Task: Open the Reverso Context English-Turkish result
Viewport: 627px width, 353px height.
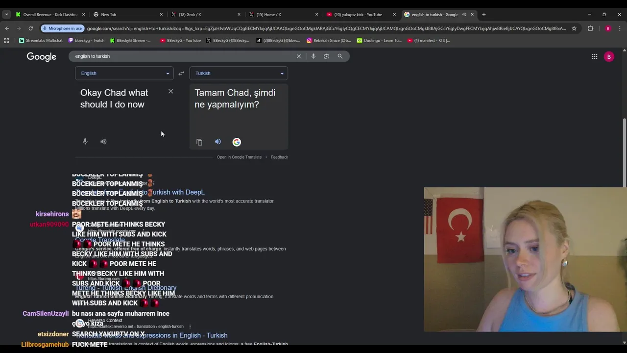Action: click(x=152, y=335)
